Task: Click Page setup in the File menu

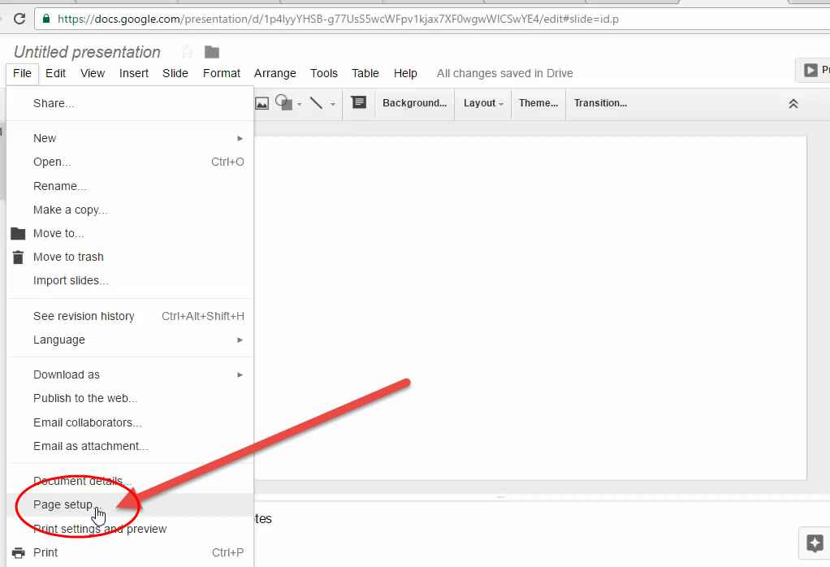Action: tap(63, 504)
